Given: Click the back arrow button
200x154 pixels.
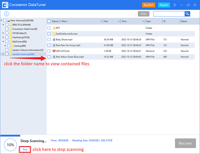Looking at the screenshot, I should pos(6,14).
